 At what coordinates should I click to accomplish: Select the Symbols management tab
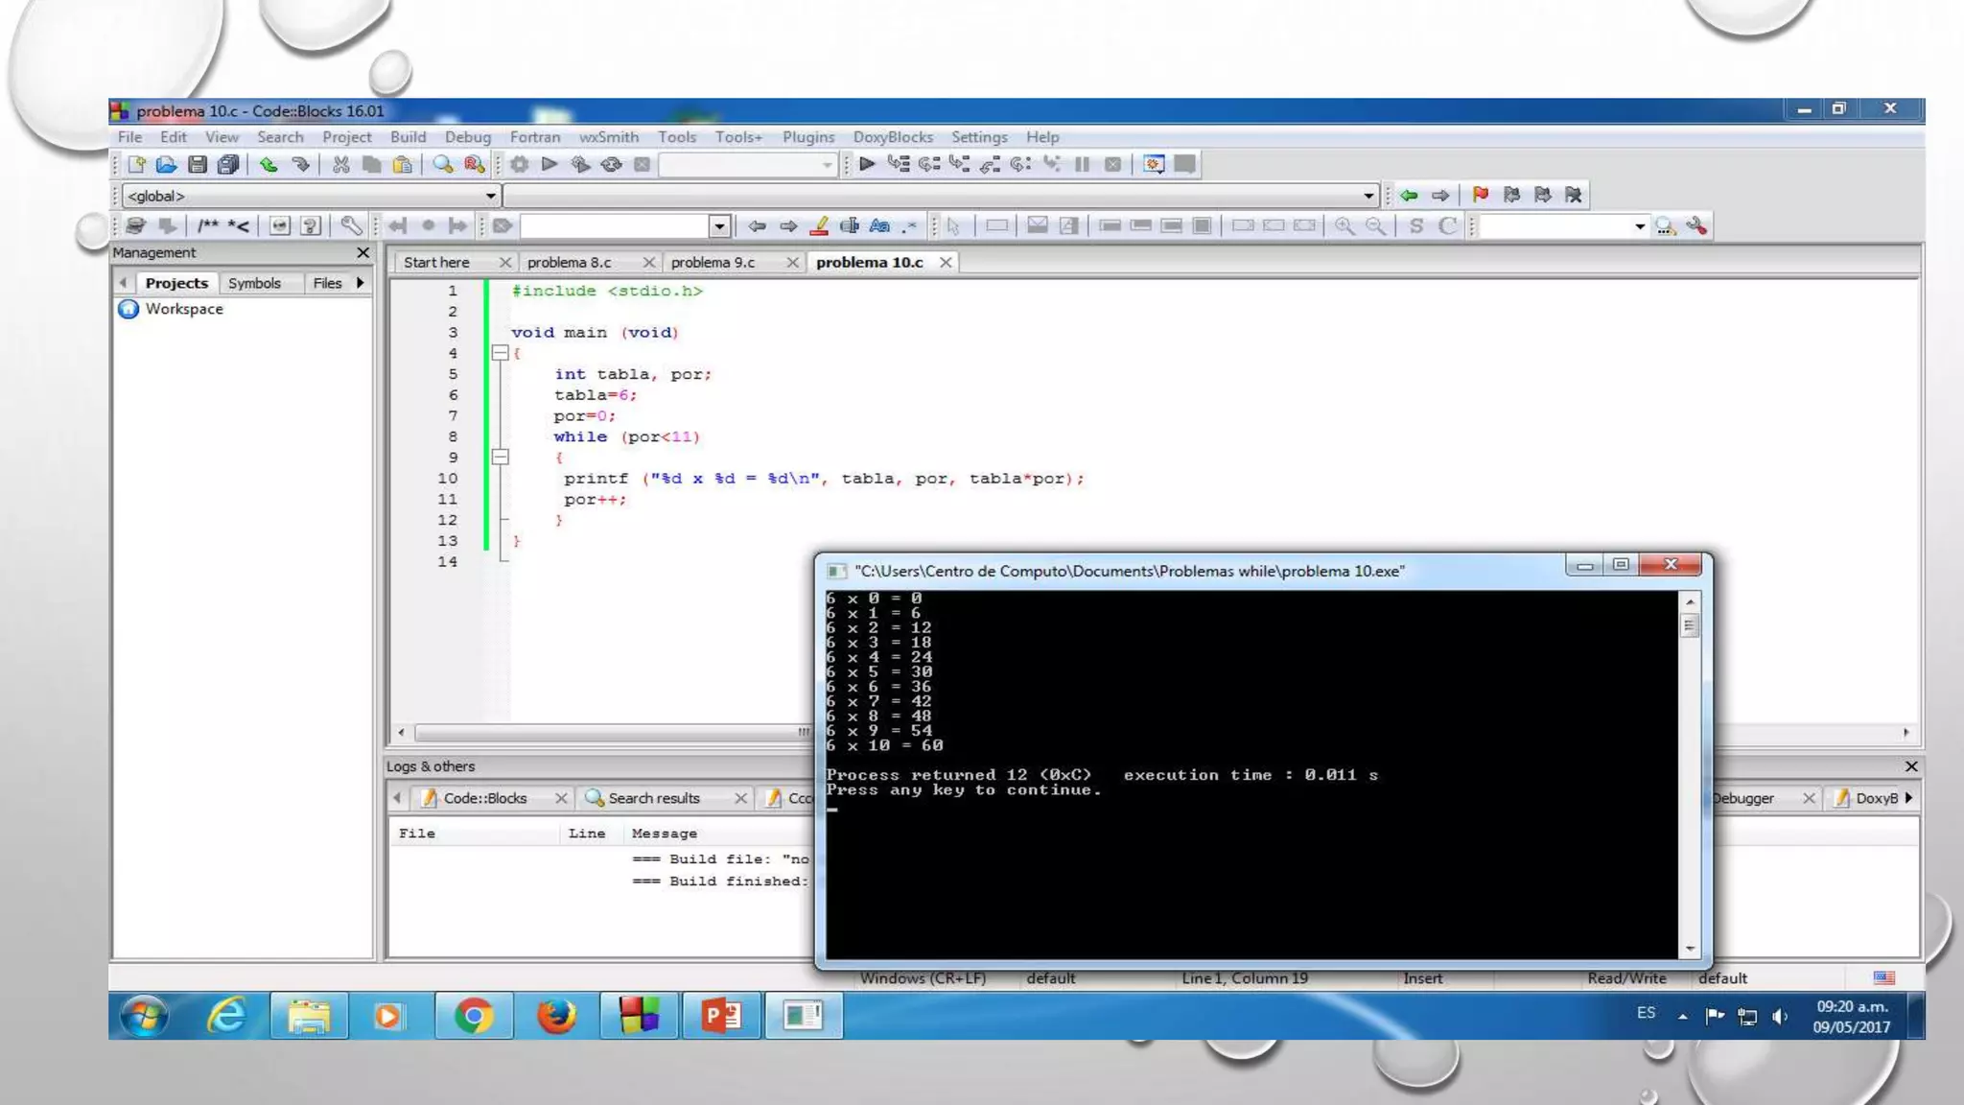pos(254,283)
